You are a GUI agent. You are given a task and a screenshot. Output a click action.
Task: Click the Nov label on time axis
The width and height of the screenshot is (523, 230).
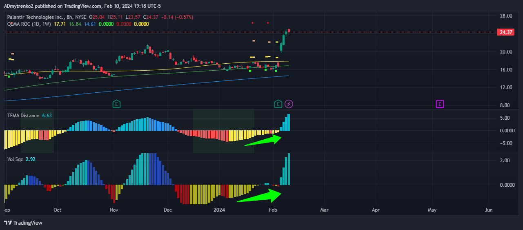pos(114,210)
